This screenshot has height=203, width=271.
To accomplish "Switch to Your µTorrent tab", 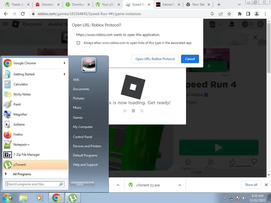I will pos(108,4).
